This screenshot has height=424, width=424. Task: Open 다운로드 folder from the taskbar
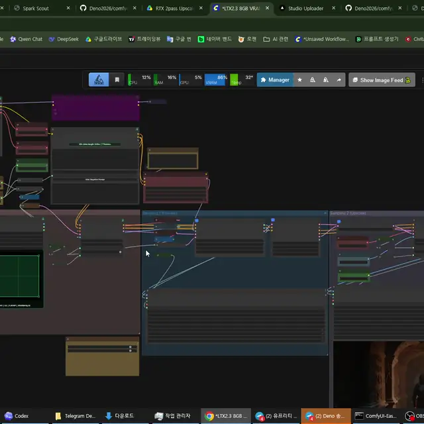(120, 416)
